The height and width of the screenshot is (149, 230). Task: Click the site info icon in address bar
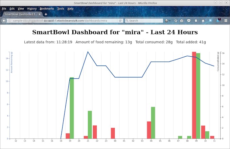coord(9,21)
